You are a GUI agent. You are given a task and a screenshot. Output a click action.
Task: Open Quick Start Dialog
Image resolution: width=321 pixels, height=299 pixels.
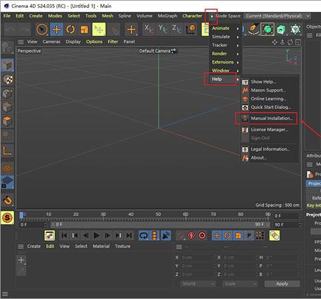click(x=270, y=107)
